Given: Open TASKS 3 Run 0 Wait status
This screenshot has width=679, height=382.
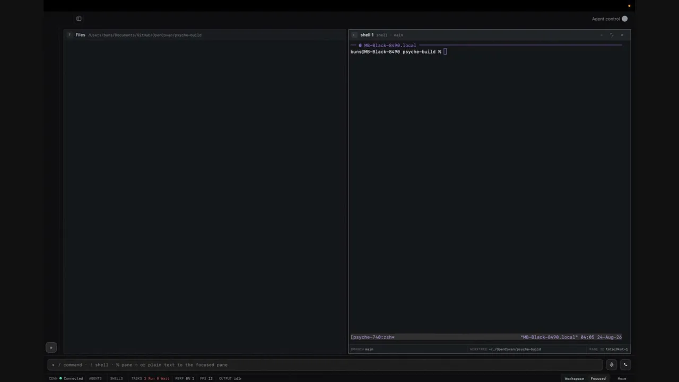Looking at the screenshot, I should [150, 378].
